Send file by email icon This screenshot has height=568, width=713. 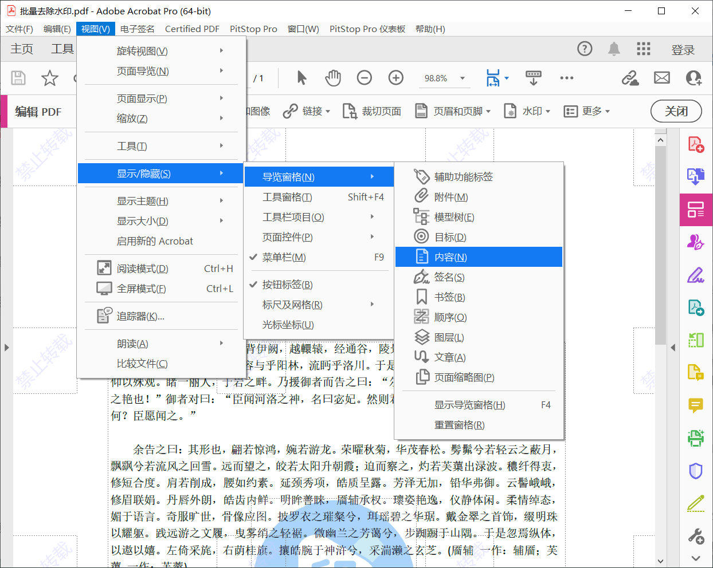(x=662, y=78)
